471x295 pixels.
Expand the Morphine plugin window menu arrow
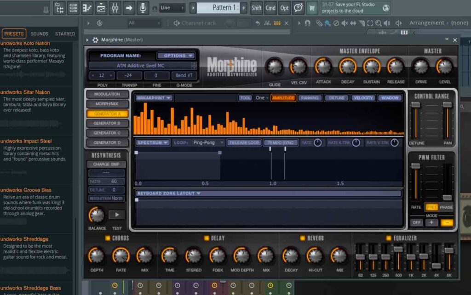[x=87, y=40]
